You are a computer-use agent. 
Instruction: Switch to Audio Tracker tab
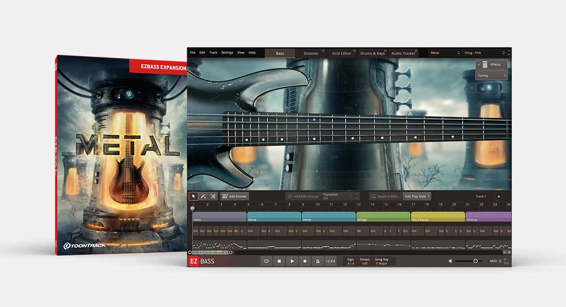[403, 53]
